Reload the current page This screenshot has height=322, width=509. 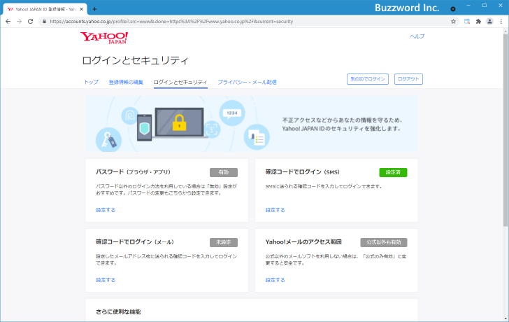(31, 22)
